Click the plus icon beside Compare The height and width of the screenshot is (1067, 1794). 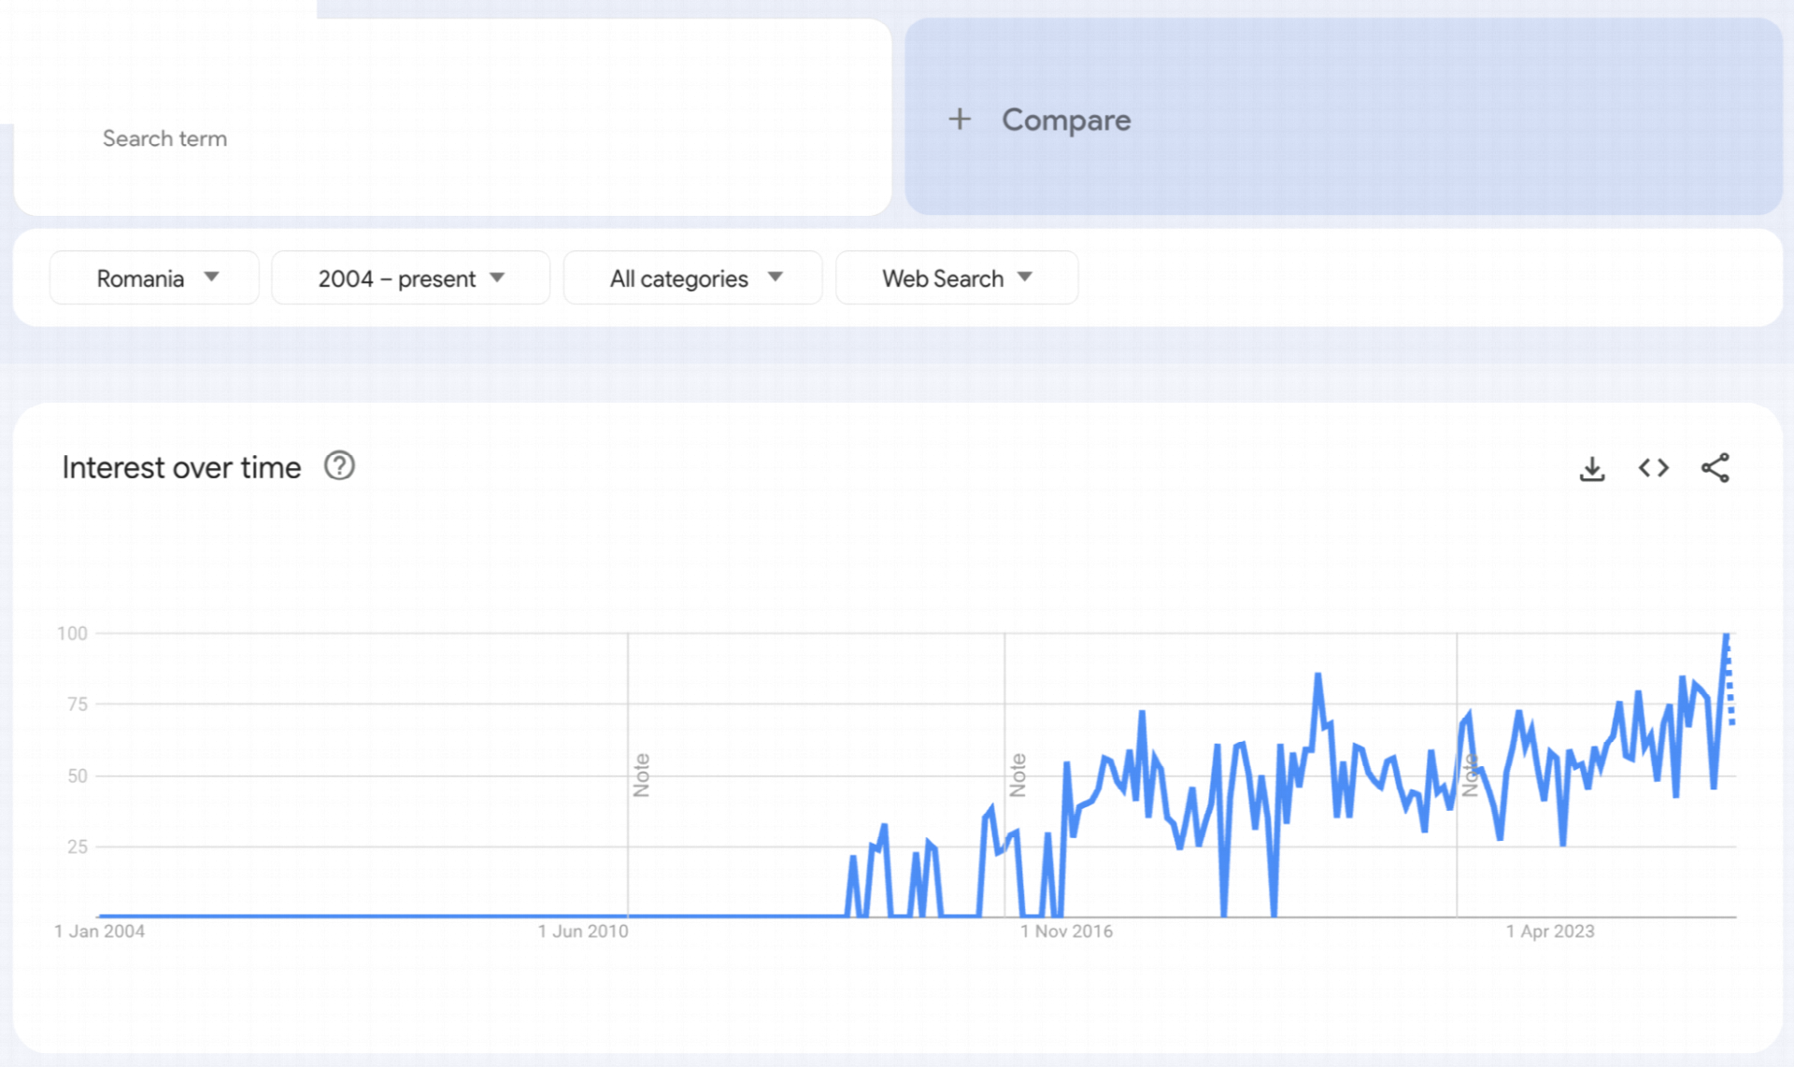pos(960,120)
